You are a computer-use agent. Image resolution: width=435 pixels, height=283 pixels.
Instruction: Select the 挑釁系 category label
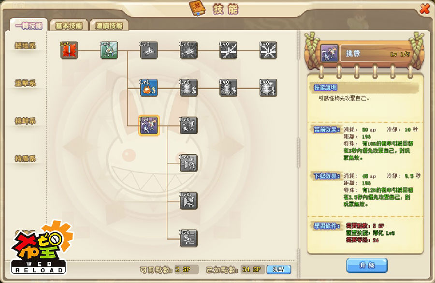(x=25, y=121)
